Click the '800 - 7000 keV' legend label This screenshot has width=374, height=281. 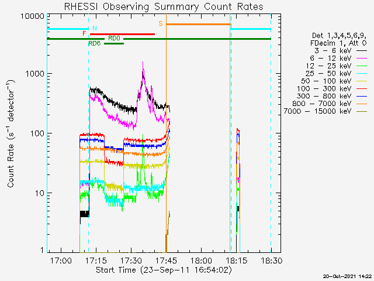(322, 104)
